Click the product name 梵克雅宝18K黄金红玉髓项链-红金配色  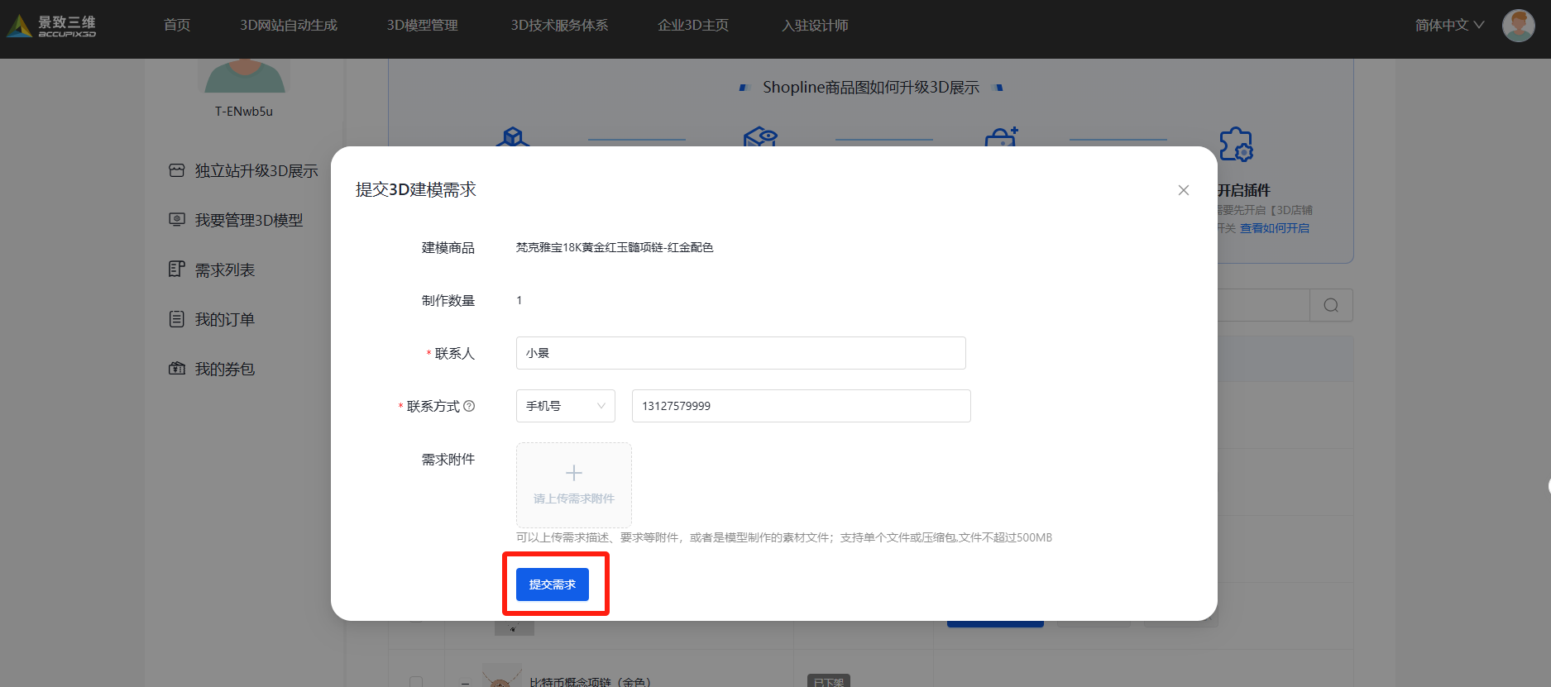point(615,247)
